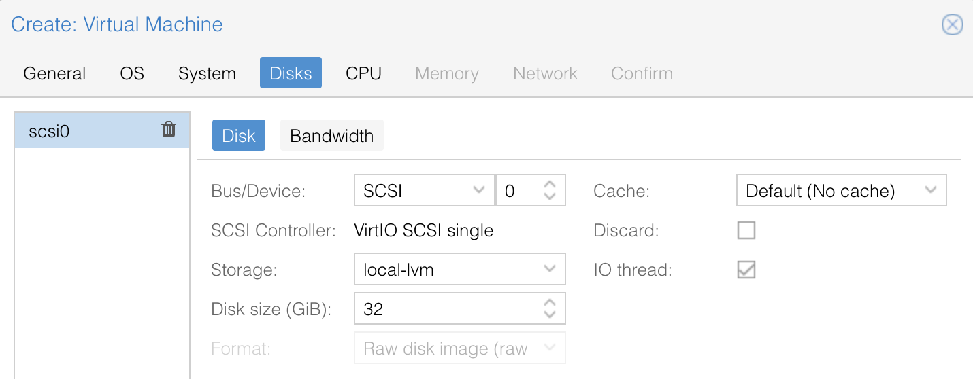Enable the Discard checkbox

coord(746,230)
